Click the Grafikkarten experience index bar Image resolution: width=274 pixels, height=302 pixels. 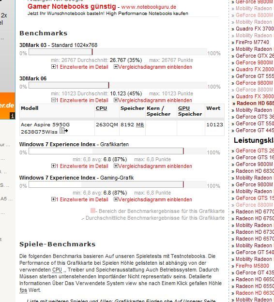click(118, 151)
